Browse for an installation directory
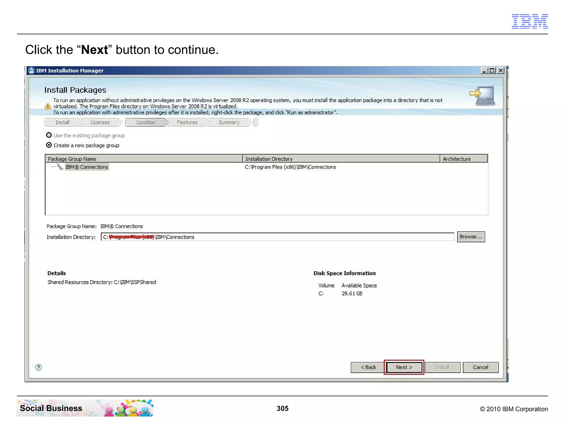 (471, 237)
